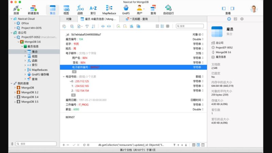Open the 查询 (Query) toolbar icon
Viewport: 272px width, 153px height.
[153, 10]
